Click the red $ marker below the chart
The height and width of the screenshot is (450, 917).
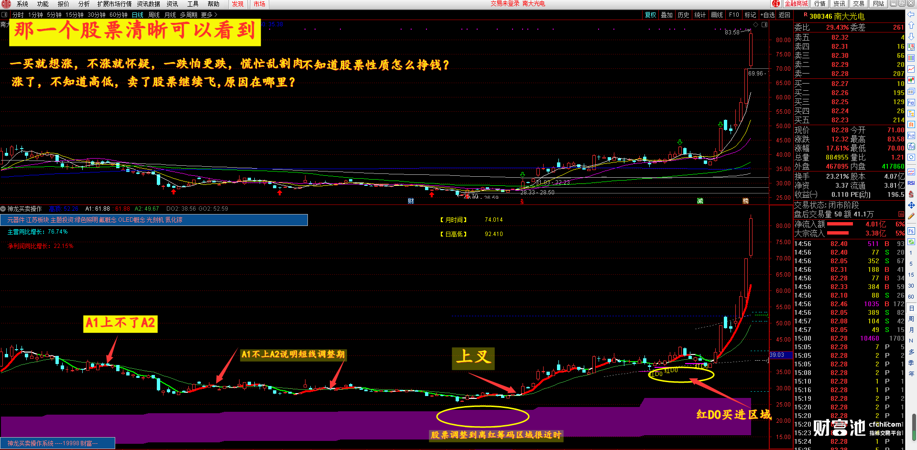(522, 202)
